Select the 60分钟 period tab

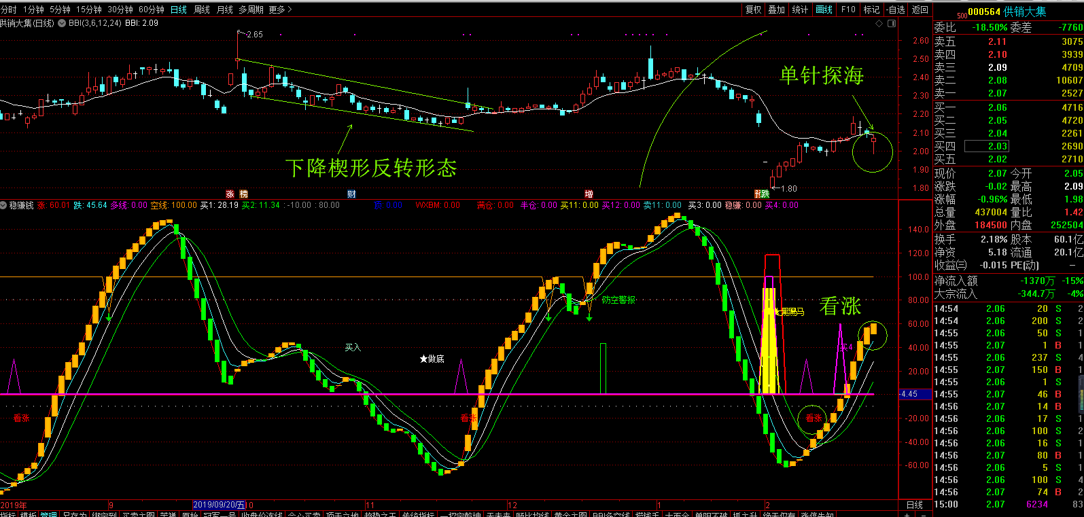coord(152,10)
